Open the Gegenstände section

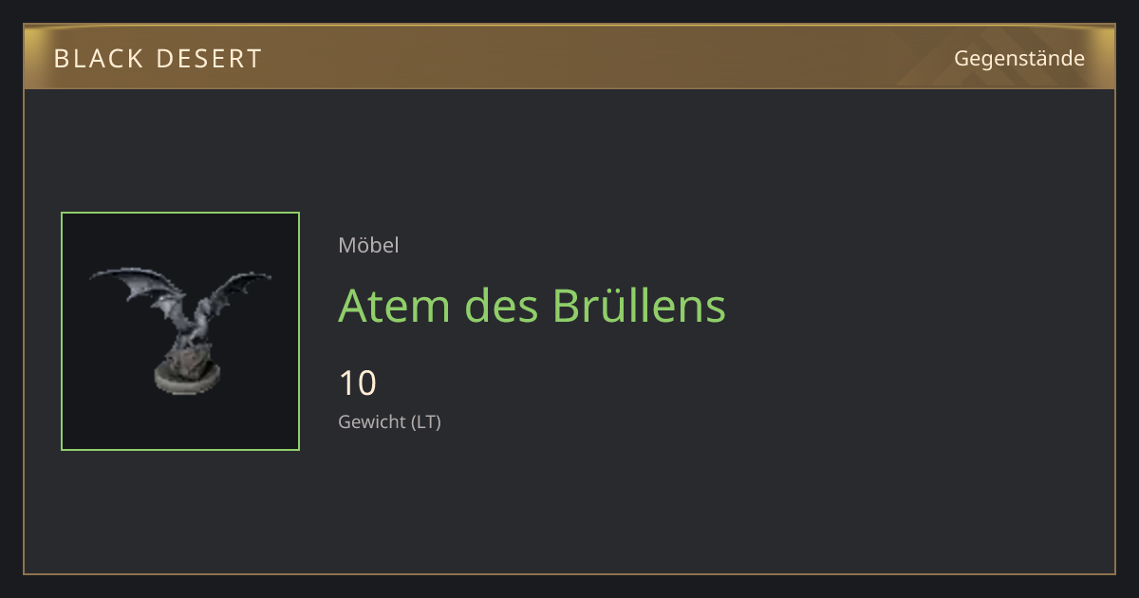click(x=1019, y=59)
